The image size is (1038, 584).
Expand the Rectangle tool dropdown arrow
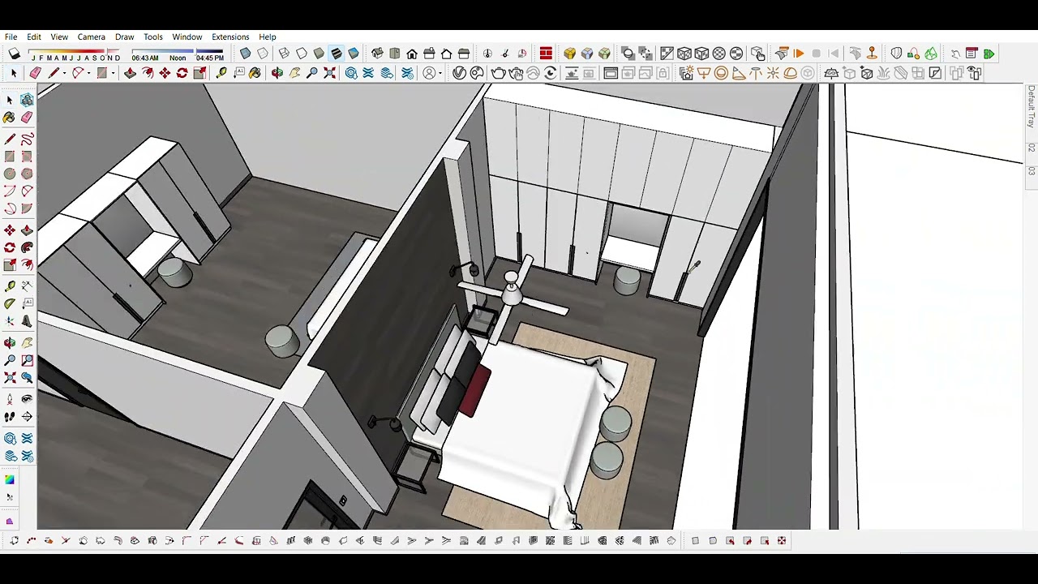click(x=113, y=73)
